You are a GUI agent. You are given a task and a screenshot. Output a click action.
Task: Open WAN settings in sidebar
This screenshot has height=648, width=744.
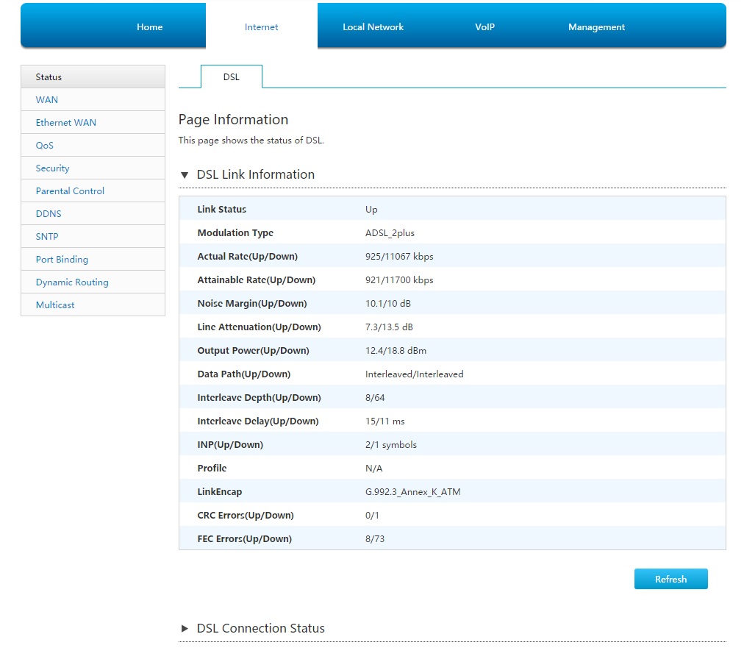coord(47,100)
